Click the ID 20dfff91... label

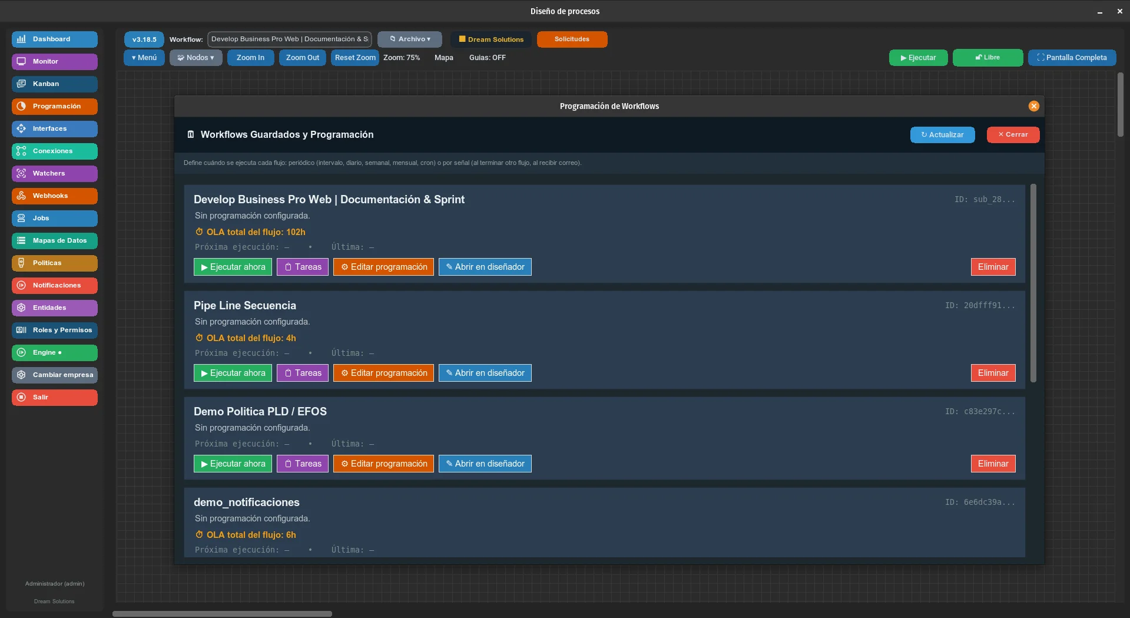point(980,306)
